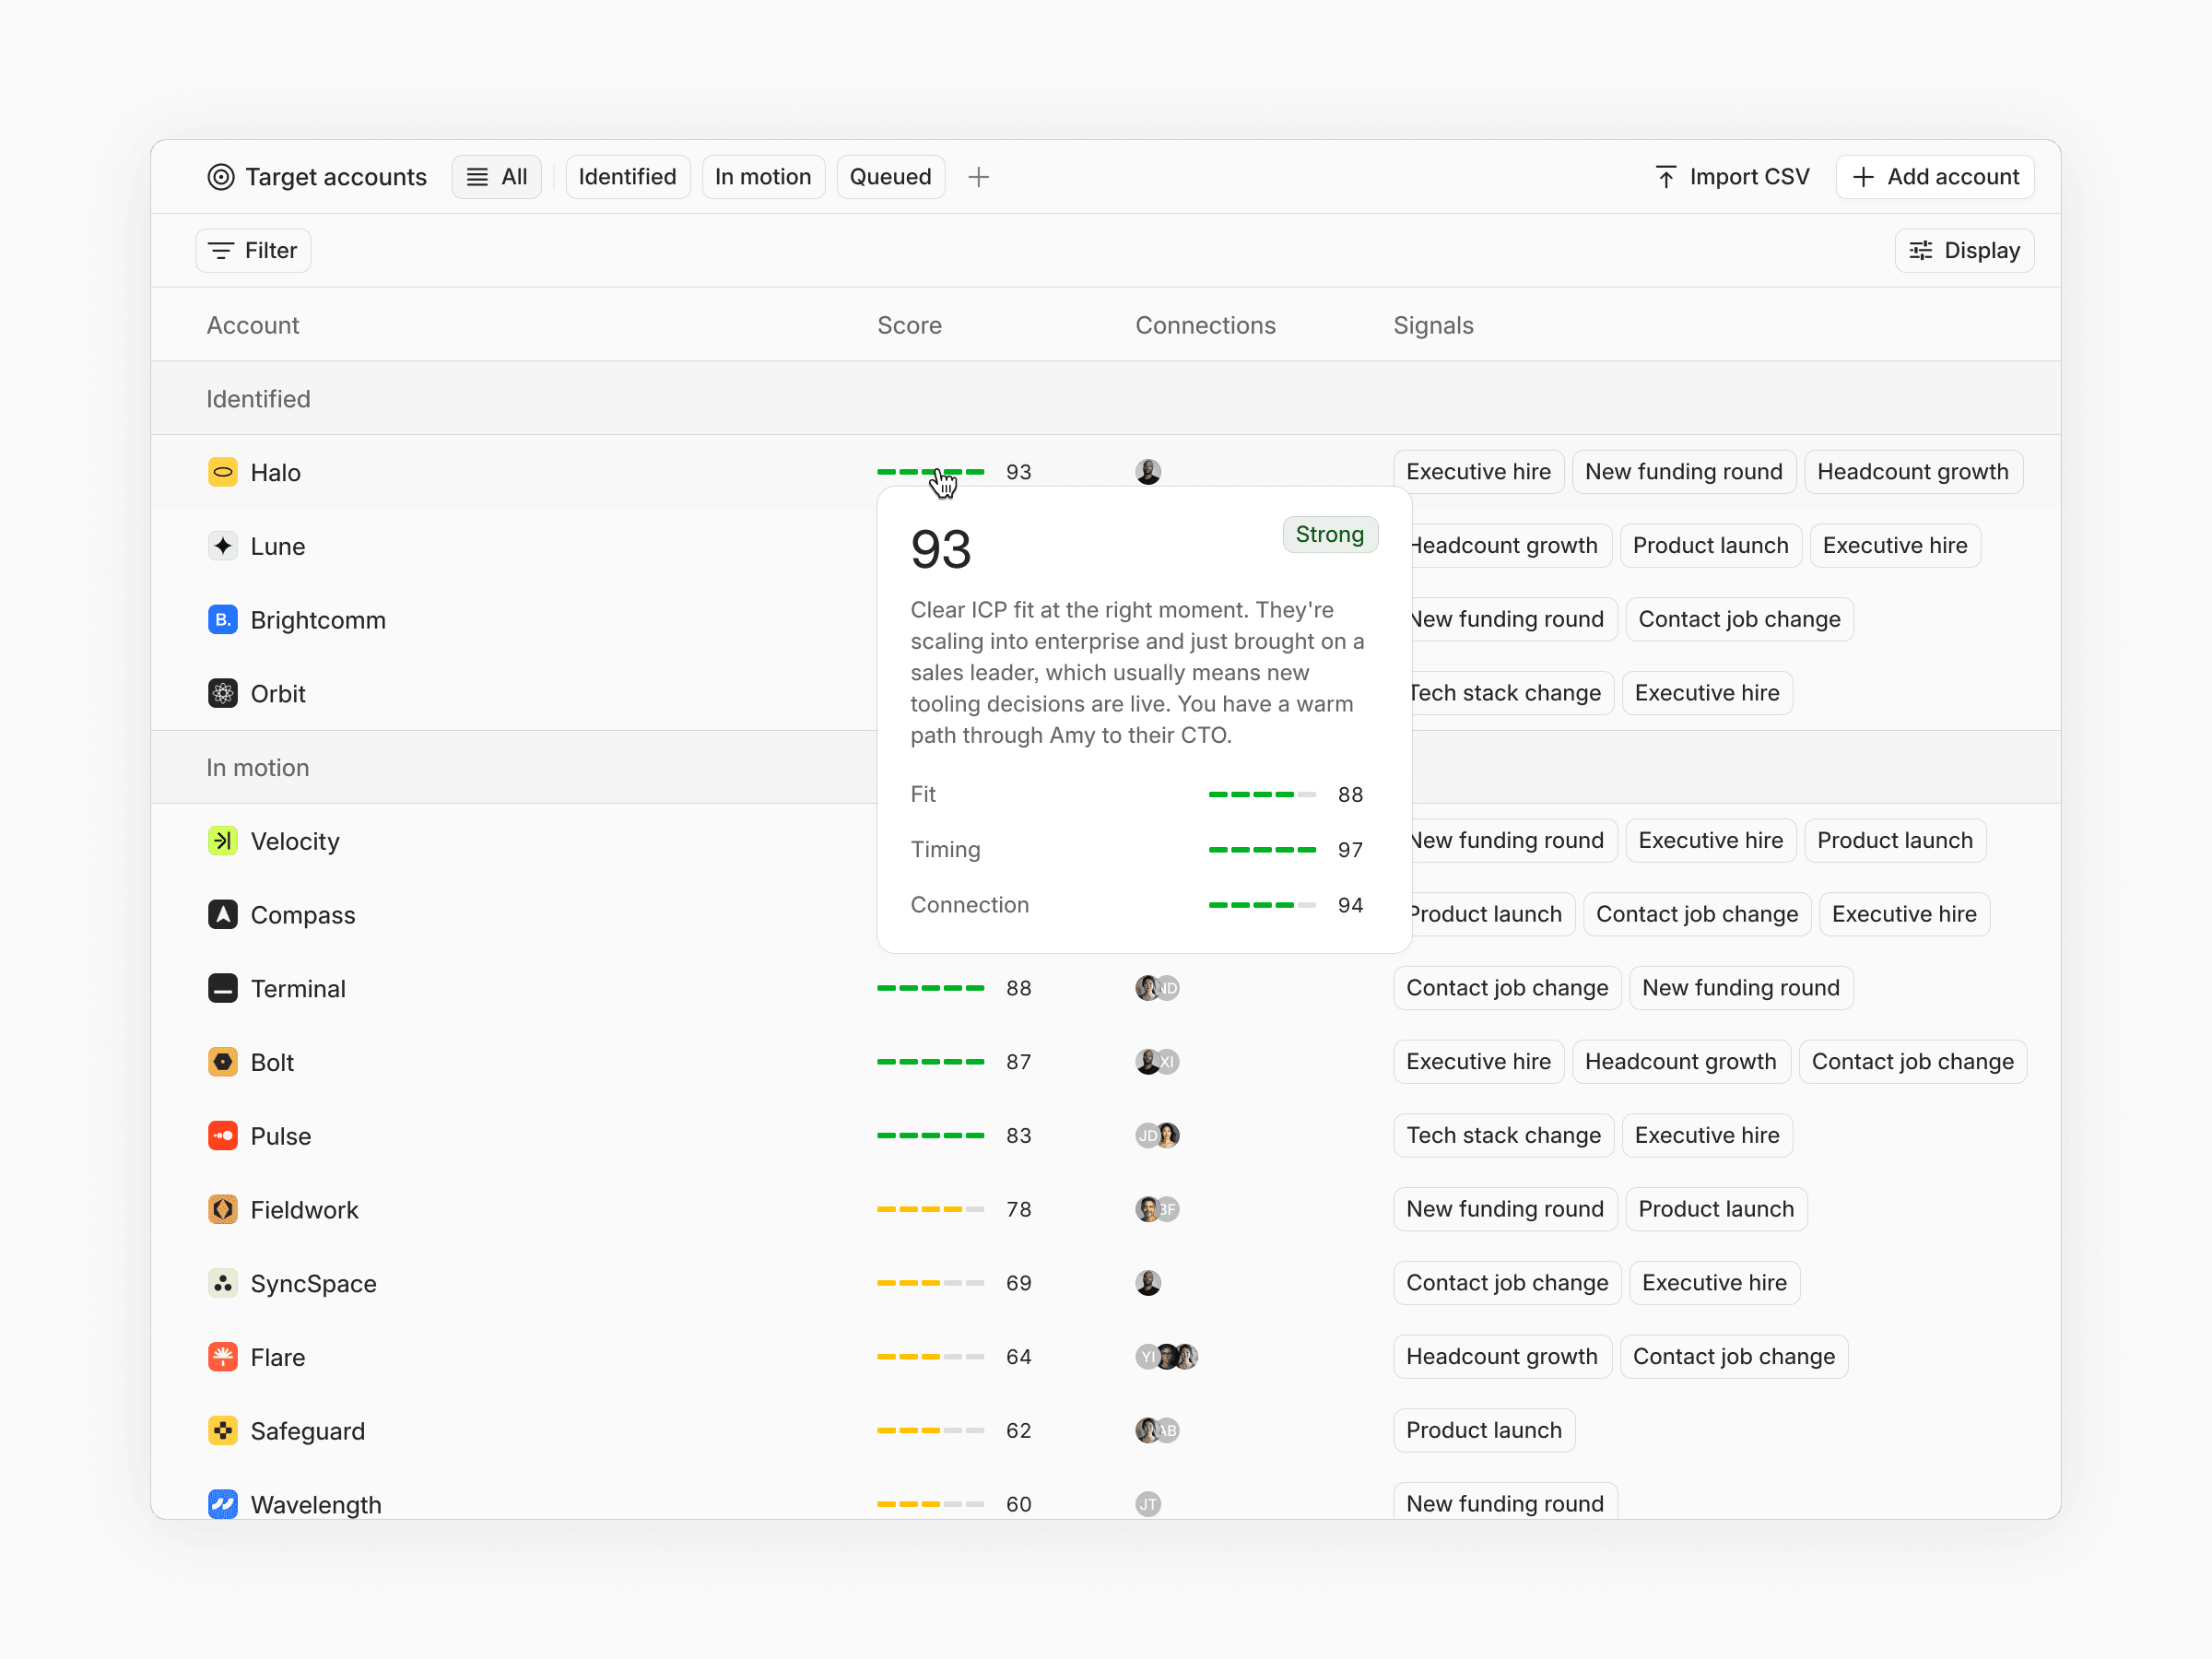Click the Velocity green arrow icon

coord(222,841)
